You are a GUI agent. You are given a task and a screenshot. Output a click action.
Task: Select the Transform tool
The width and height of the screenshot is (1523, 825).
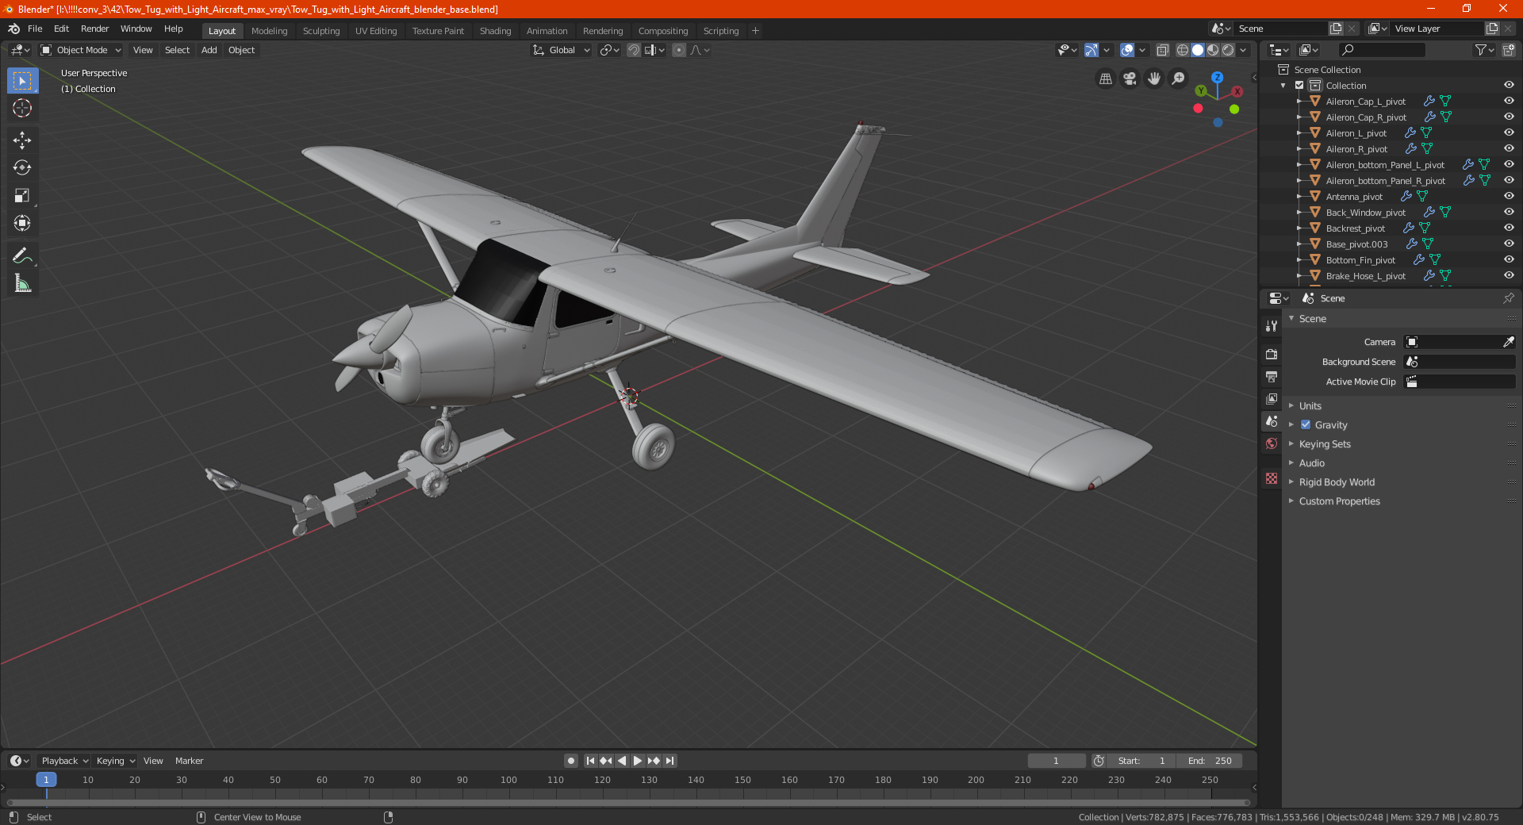pos(22,223)
